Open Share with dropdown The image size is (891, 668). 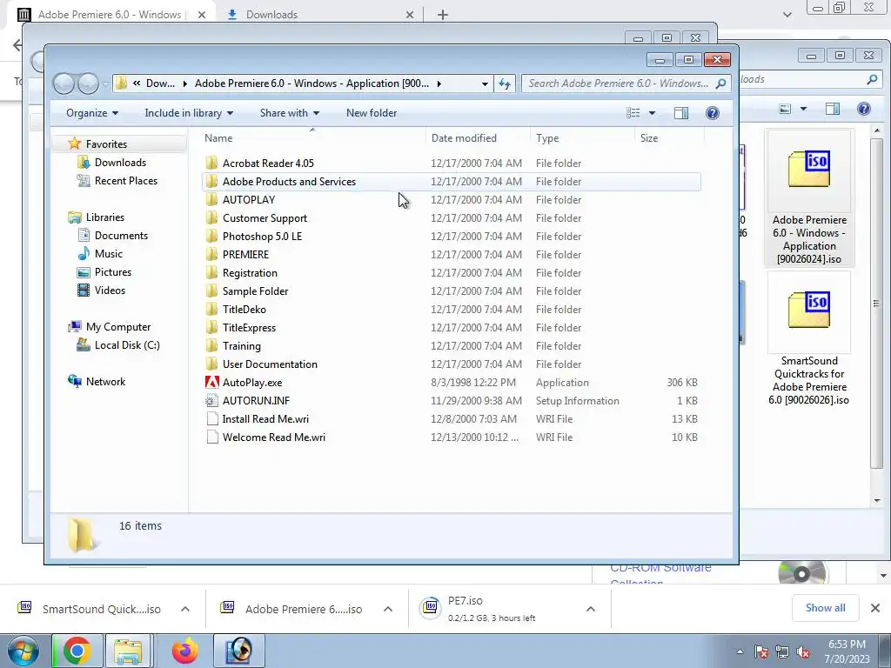tap(289, 113)
